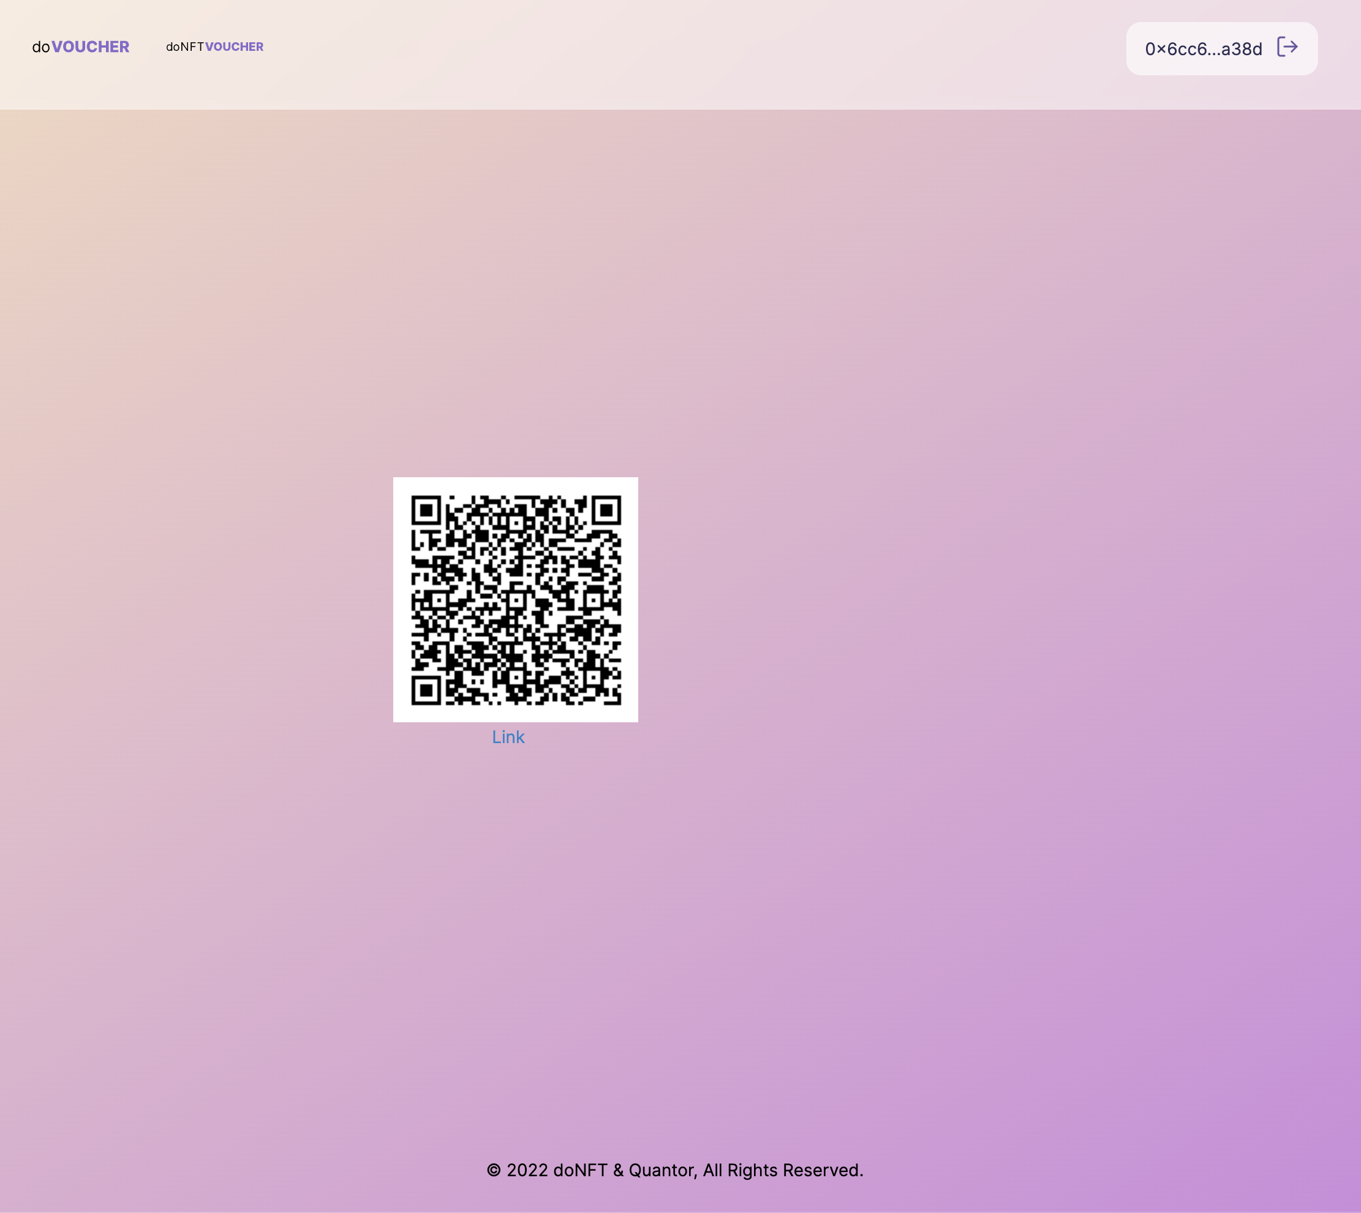Viewport: 1361px width, 1213px height.
Task: Click the "do" prefix of the doVOUCHER logo
Action: coord(40,47)
